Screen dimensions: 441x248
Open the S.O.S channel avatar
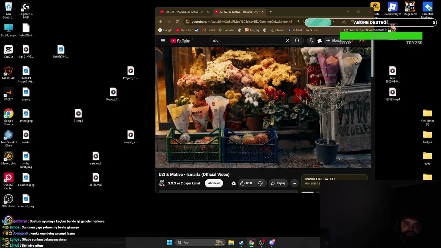click(162, 183)
